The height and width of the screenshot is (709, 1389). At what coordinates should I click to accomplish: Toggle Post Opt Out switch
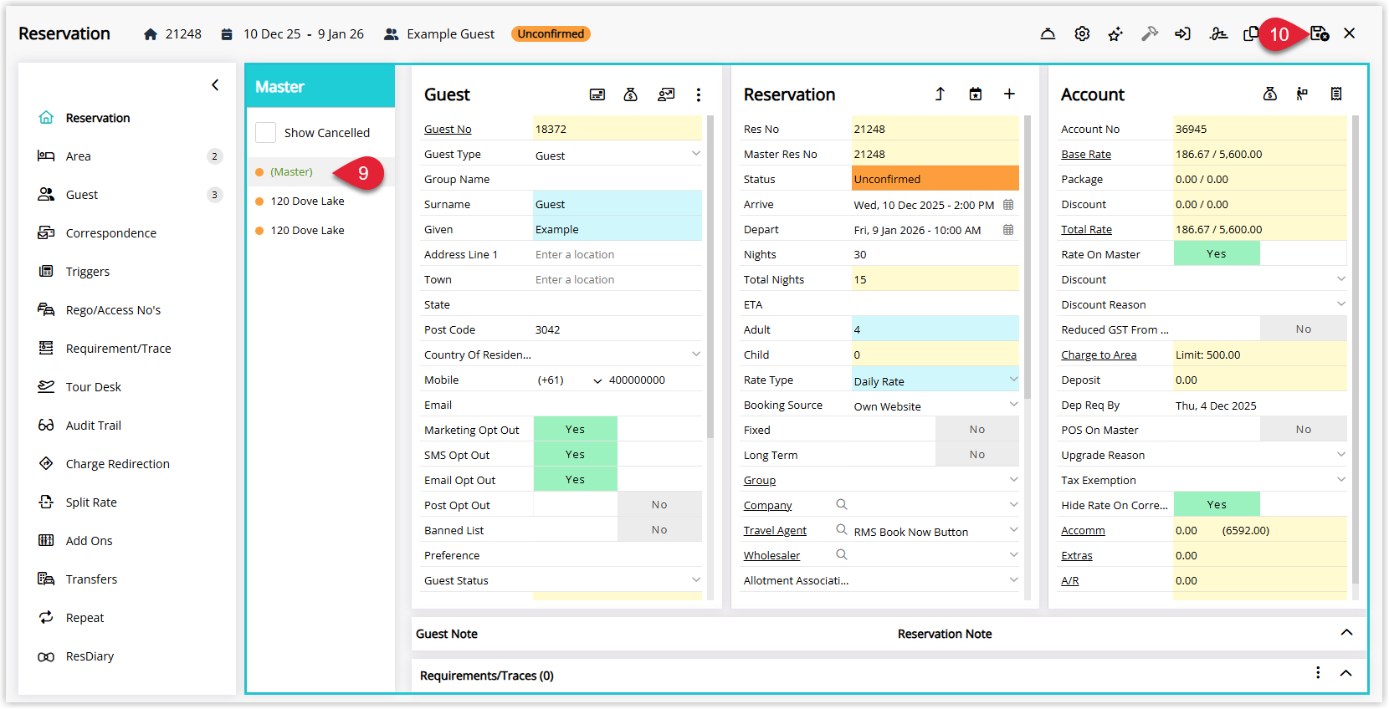[x=659, y=504]
